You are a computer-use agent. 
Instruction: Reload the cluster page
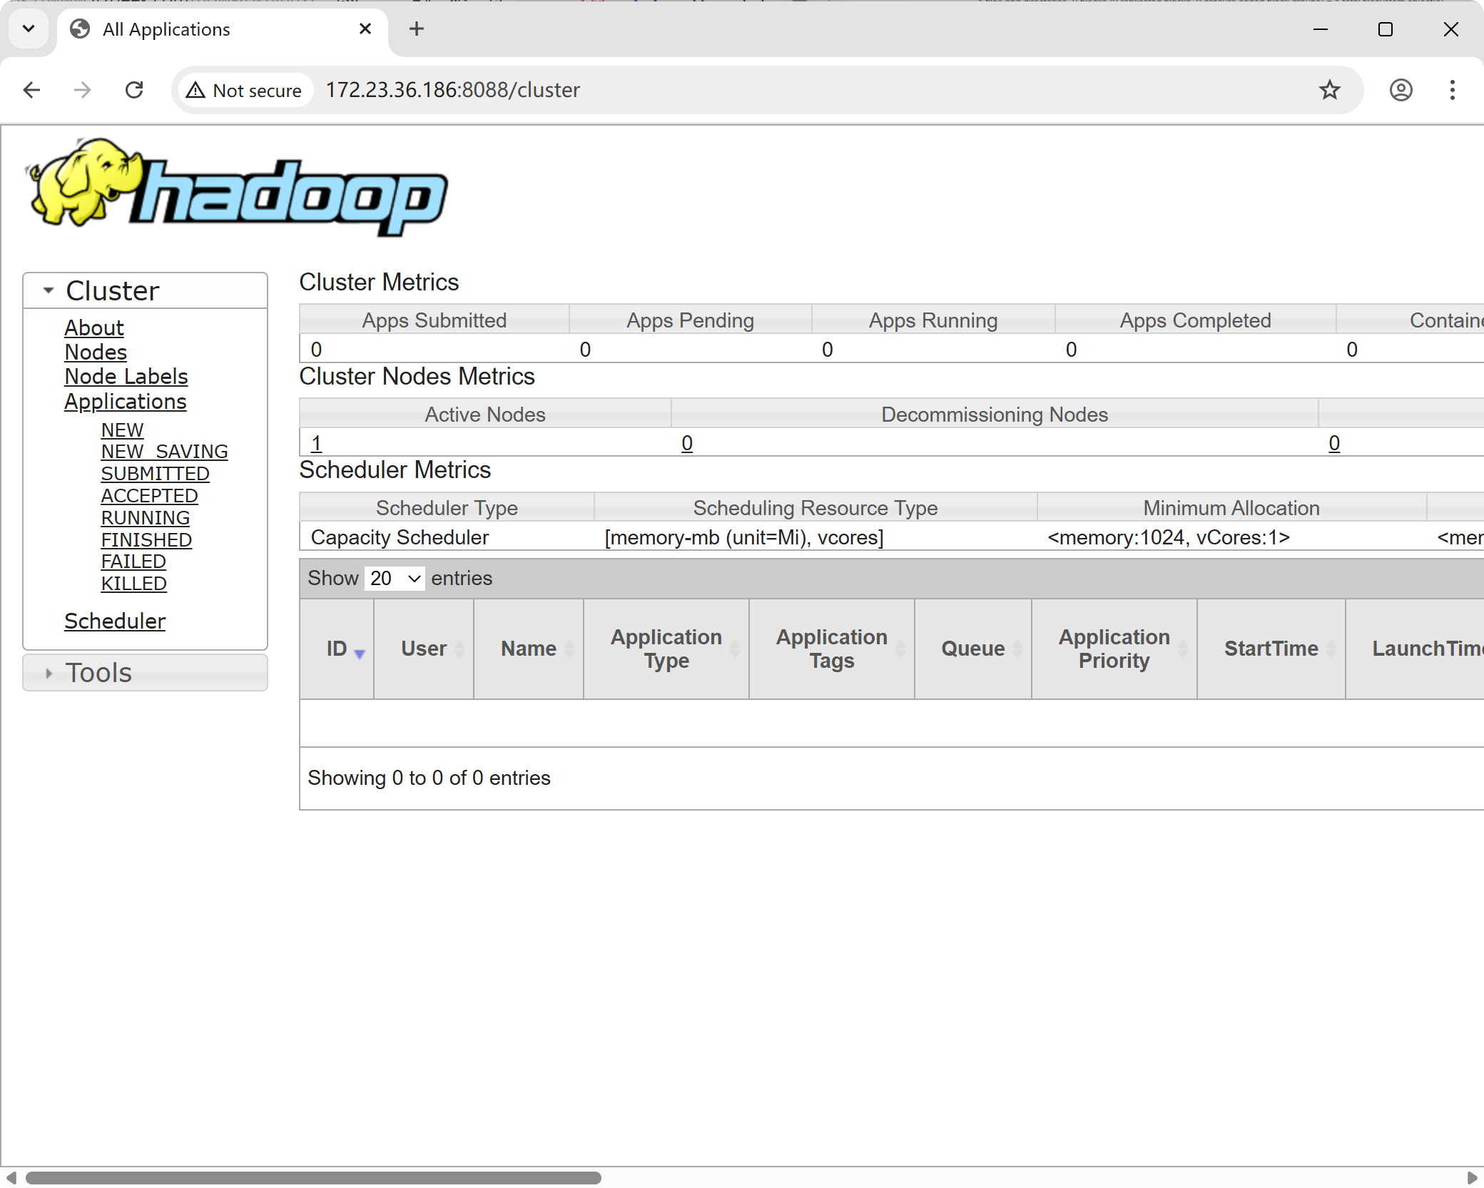(135, 90)
